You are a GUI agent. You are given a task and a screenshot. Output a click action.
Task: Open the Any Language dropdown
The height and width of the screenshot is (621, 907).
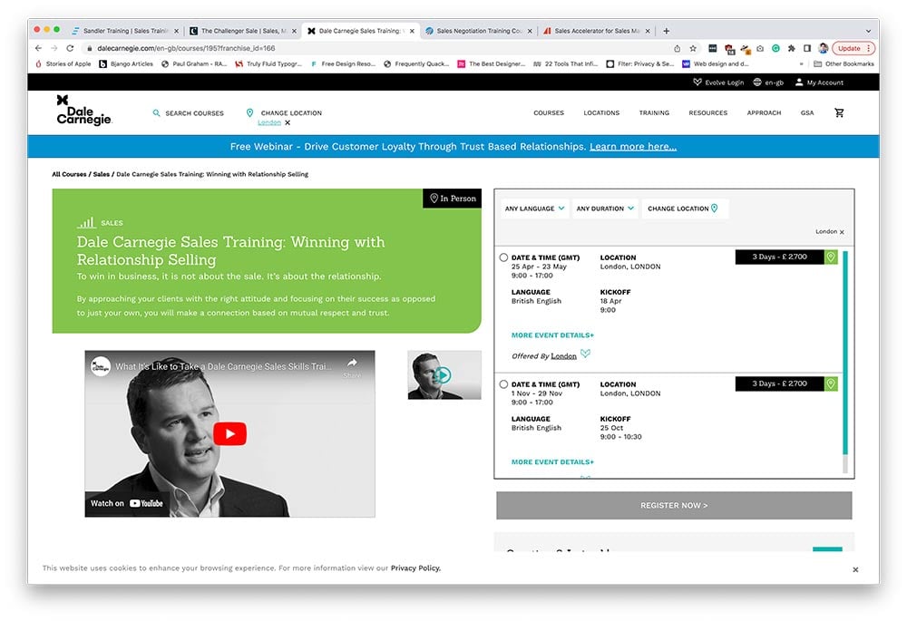(535, 209)
